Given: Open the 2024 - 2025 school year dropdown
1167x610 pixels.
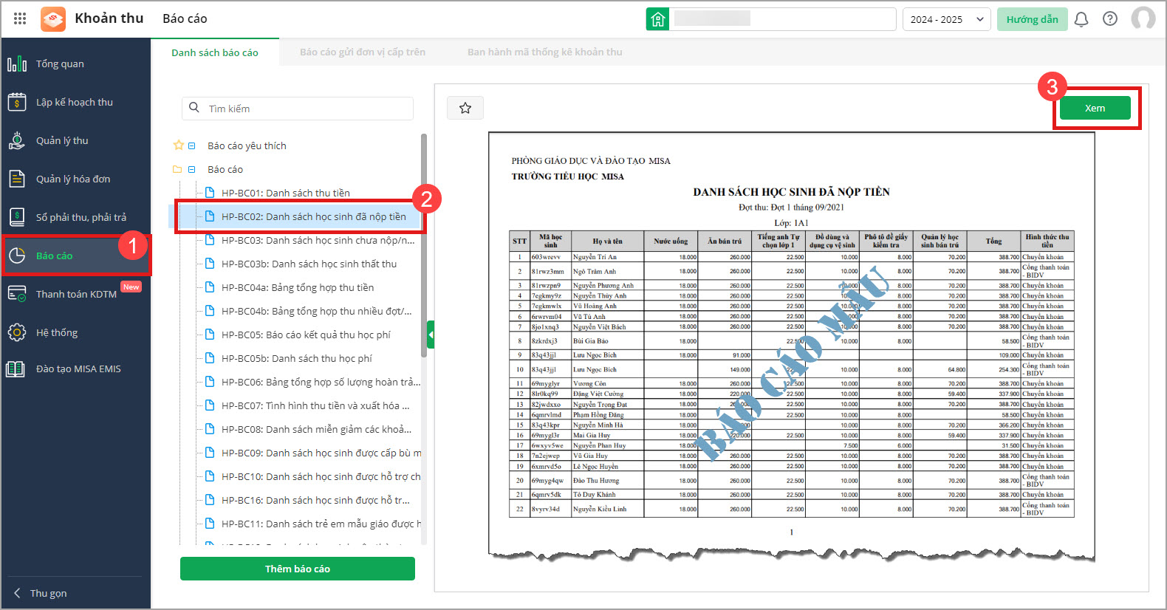Looking at the screenshot, I should (x=946, y=19).
